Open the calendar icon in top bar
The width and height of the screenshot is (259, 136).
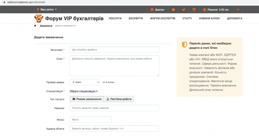click(x=194, y=10)
